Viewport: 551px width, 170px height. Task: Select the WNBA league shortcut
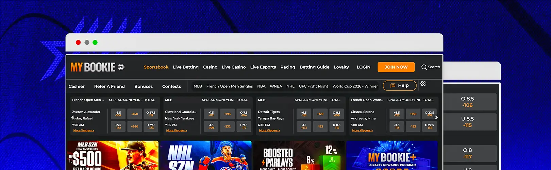click(276, 86)
